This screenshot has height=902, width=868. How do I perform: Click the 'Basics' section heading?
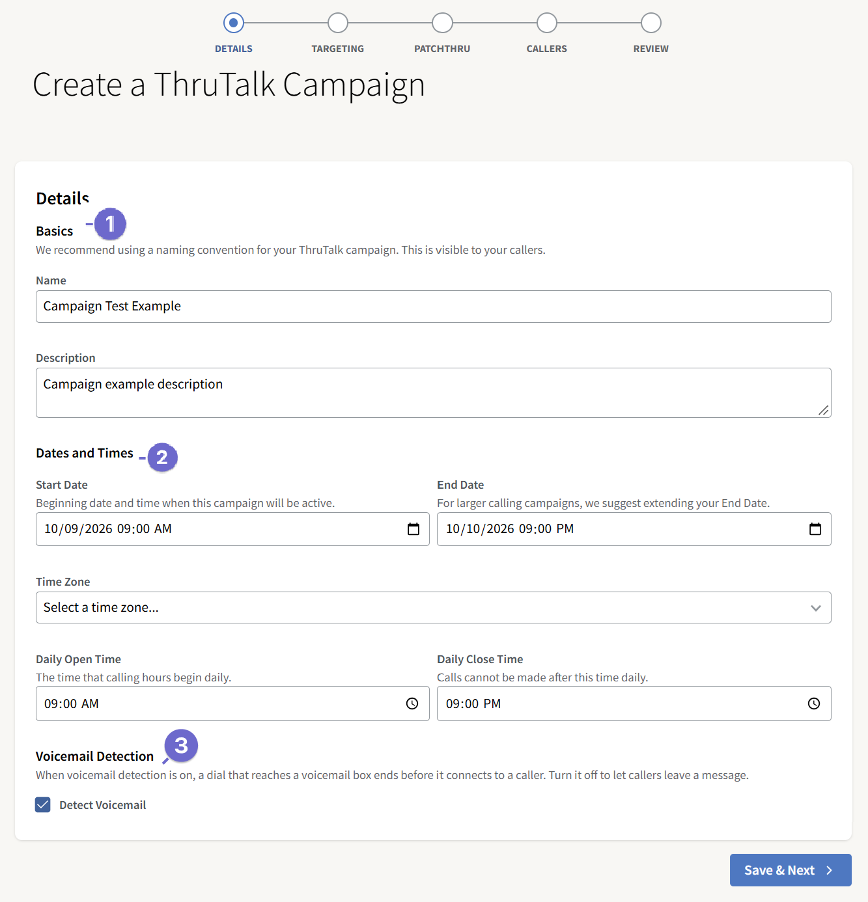[x=55, y=231]
